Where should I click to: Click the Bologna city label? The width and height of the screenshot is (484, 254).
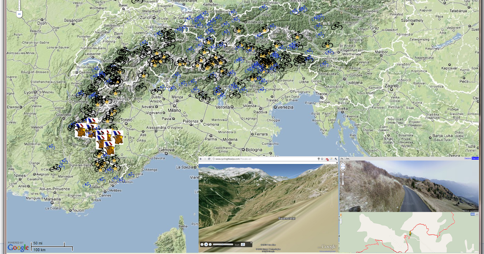pyautogui.click(x=254, y=150)
